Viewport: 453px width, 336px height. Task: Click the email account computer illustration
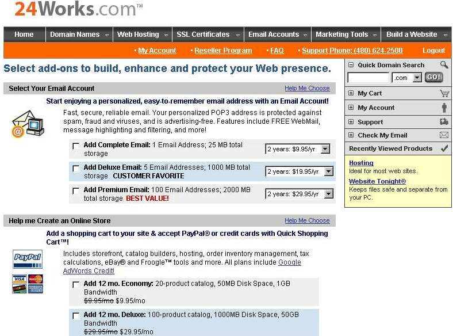pyautogui.click(x=28, y=124)
